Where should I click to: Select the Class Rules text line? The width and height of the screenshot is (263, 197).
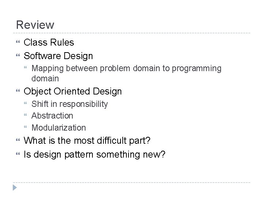[x=49, y=42]
